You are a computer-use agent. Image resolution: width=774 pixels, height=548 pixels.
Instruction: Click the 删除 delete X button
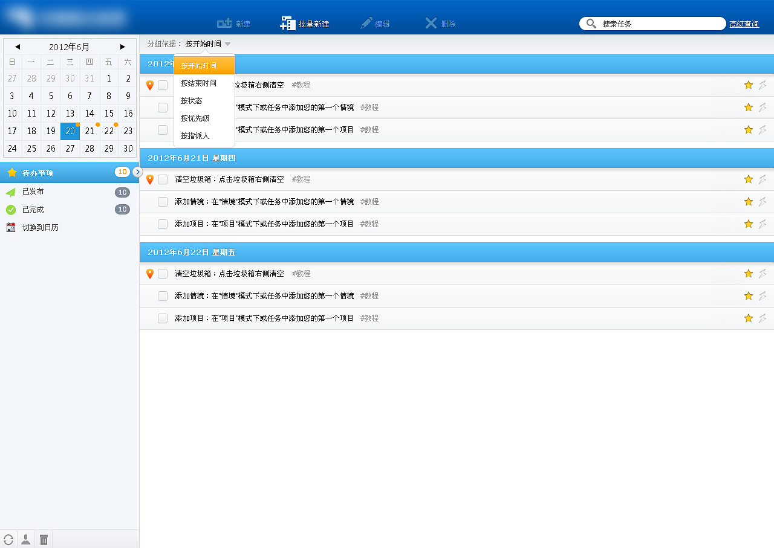(x=440, y=24)
